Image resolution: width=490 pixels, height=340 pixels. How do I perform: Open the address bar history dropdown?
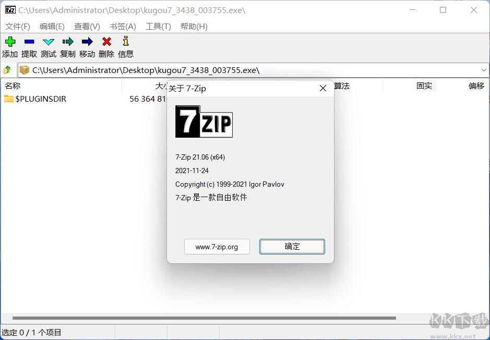[x=484, y=70]
